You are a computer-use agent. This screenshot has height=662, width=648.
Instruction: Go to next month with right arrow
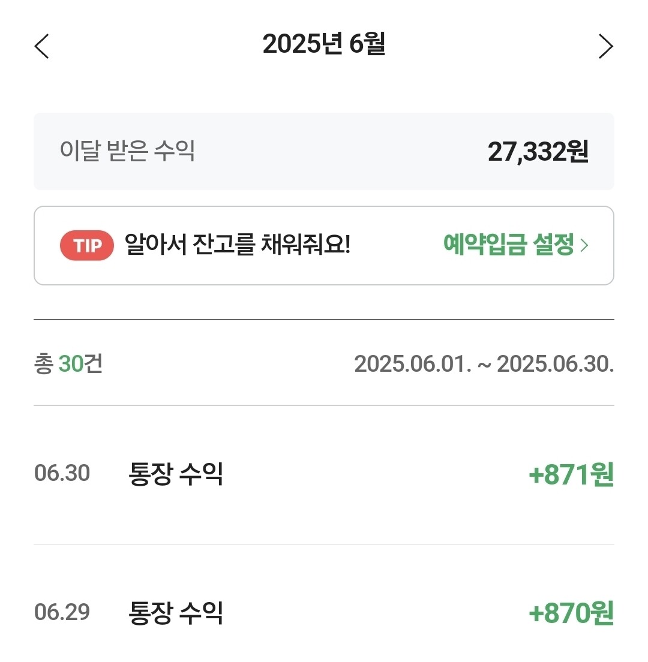606,46
